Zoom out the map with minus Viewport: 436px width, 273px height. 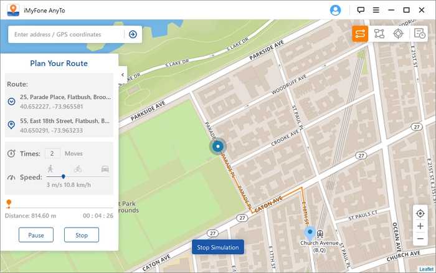coord(420,239)
